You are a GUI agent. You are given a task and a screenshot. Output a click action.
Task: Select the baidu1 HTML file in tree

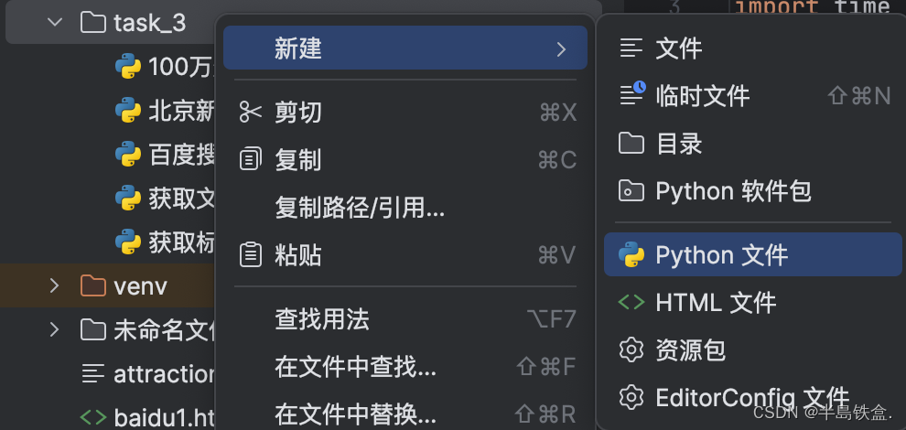[146, 417]
